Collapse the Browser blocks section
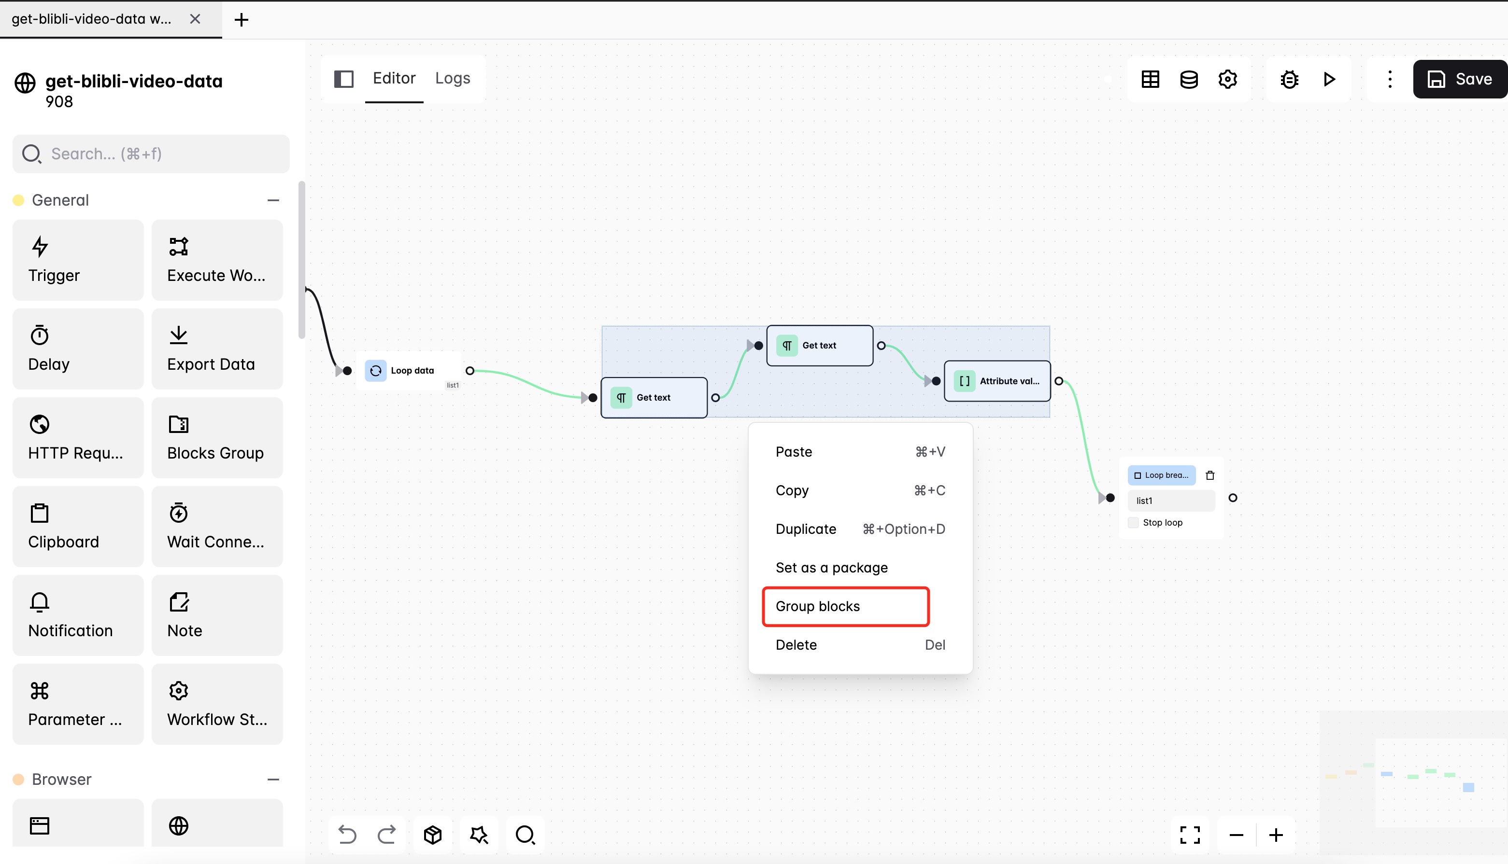The width and height of the screenshot is (1508, 864). [x=273, y=779]
